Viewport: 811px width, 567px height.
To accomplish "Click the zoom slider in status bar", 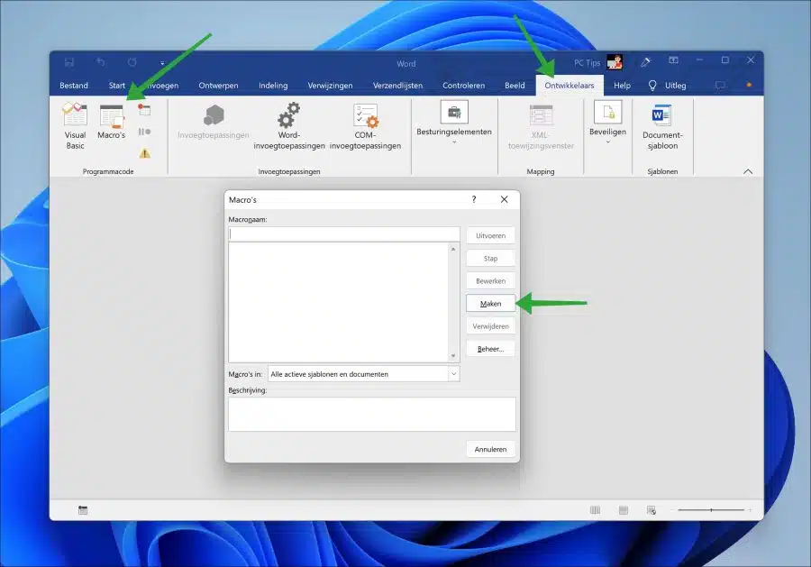I will click(x=711, y=510).
